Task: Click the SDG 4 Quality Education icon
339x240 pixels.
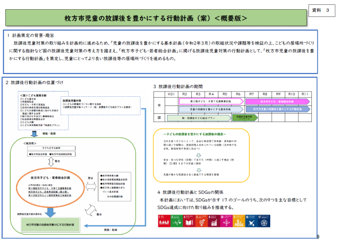Action: 189,221
